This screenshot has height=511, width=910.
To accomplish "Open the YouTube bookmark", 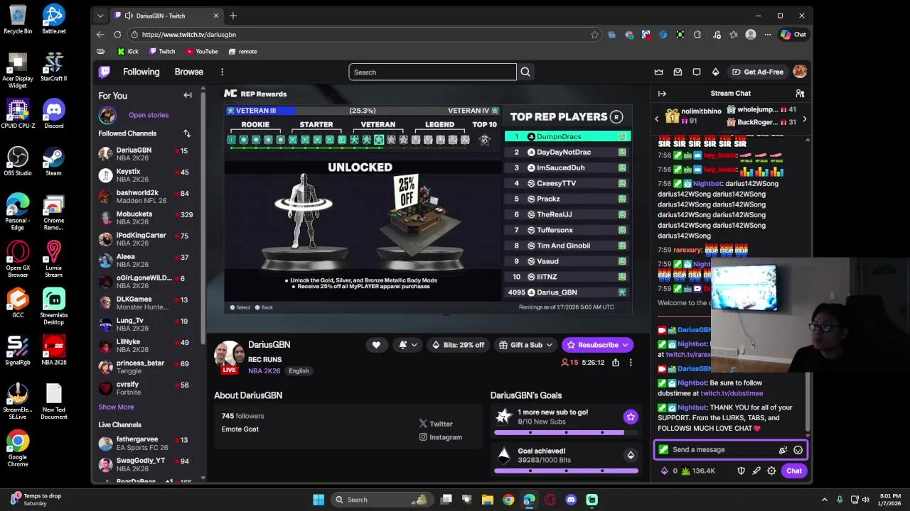I will pos(201,52).
